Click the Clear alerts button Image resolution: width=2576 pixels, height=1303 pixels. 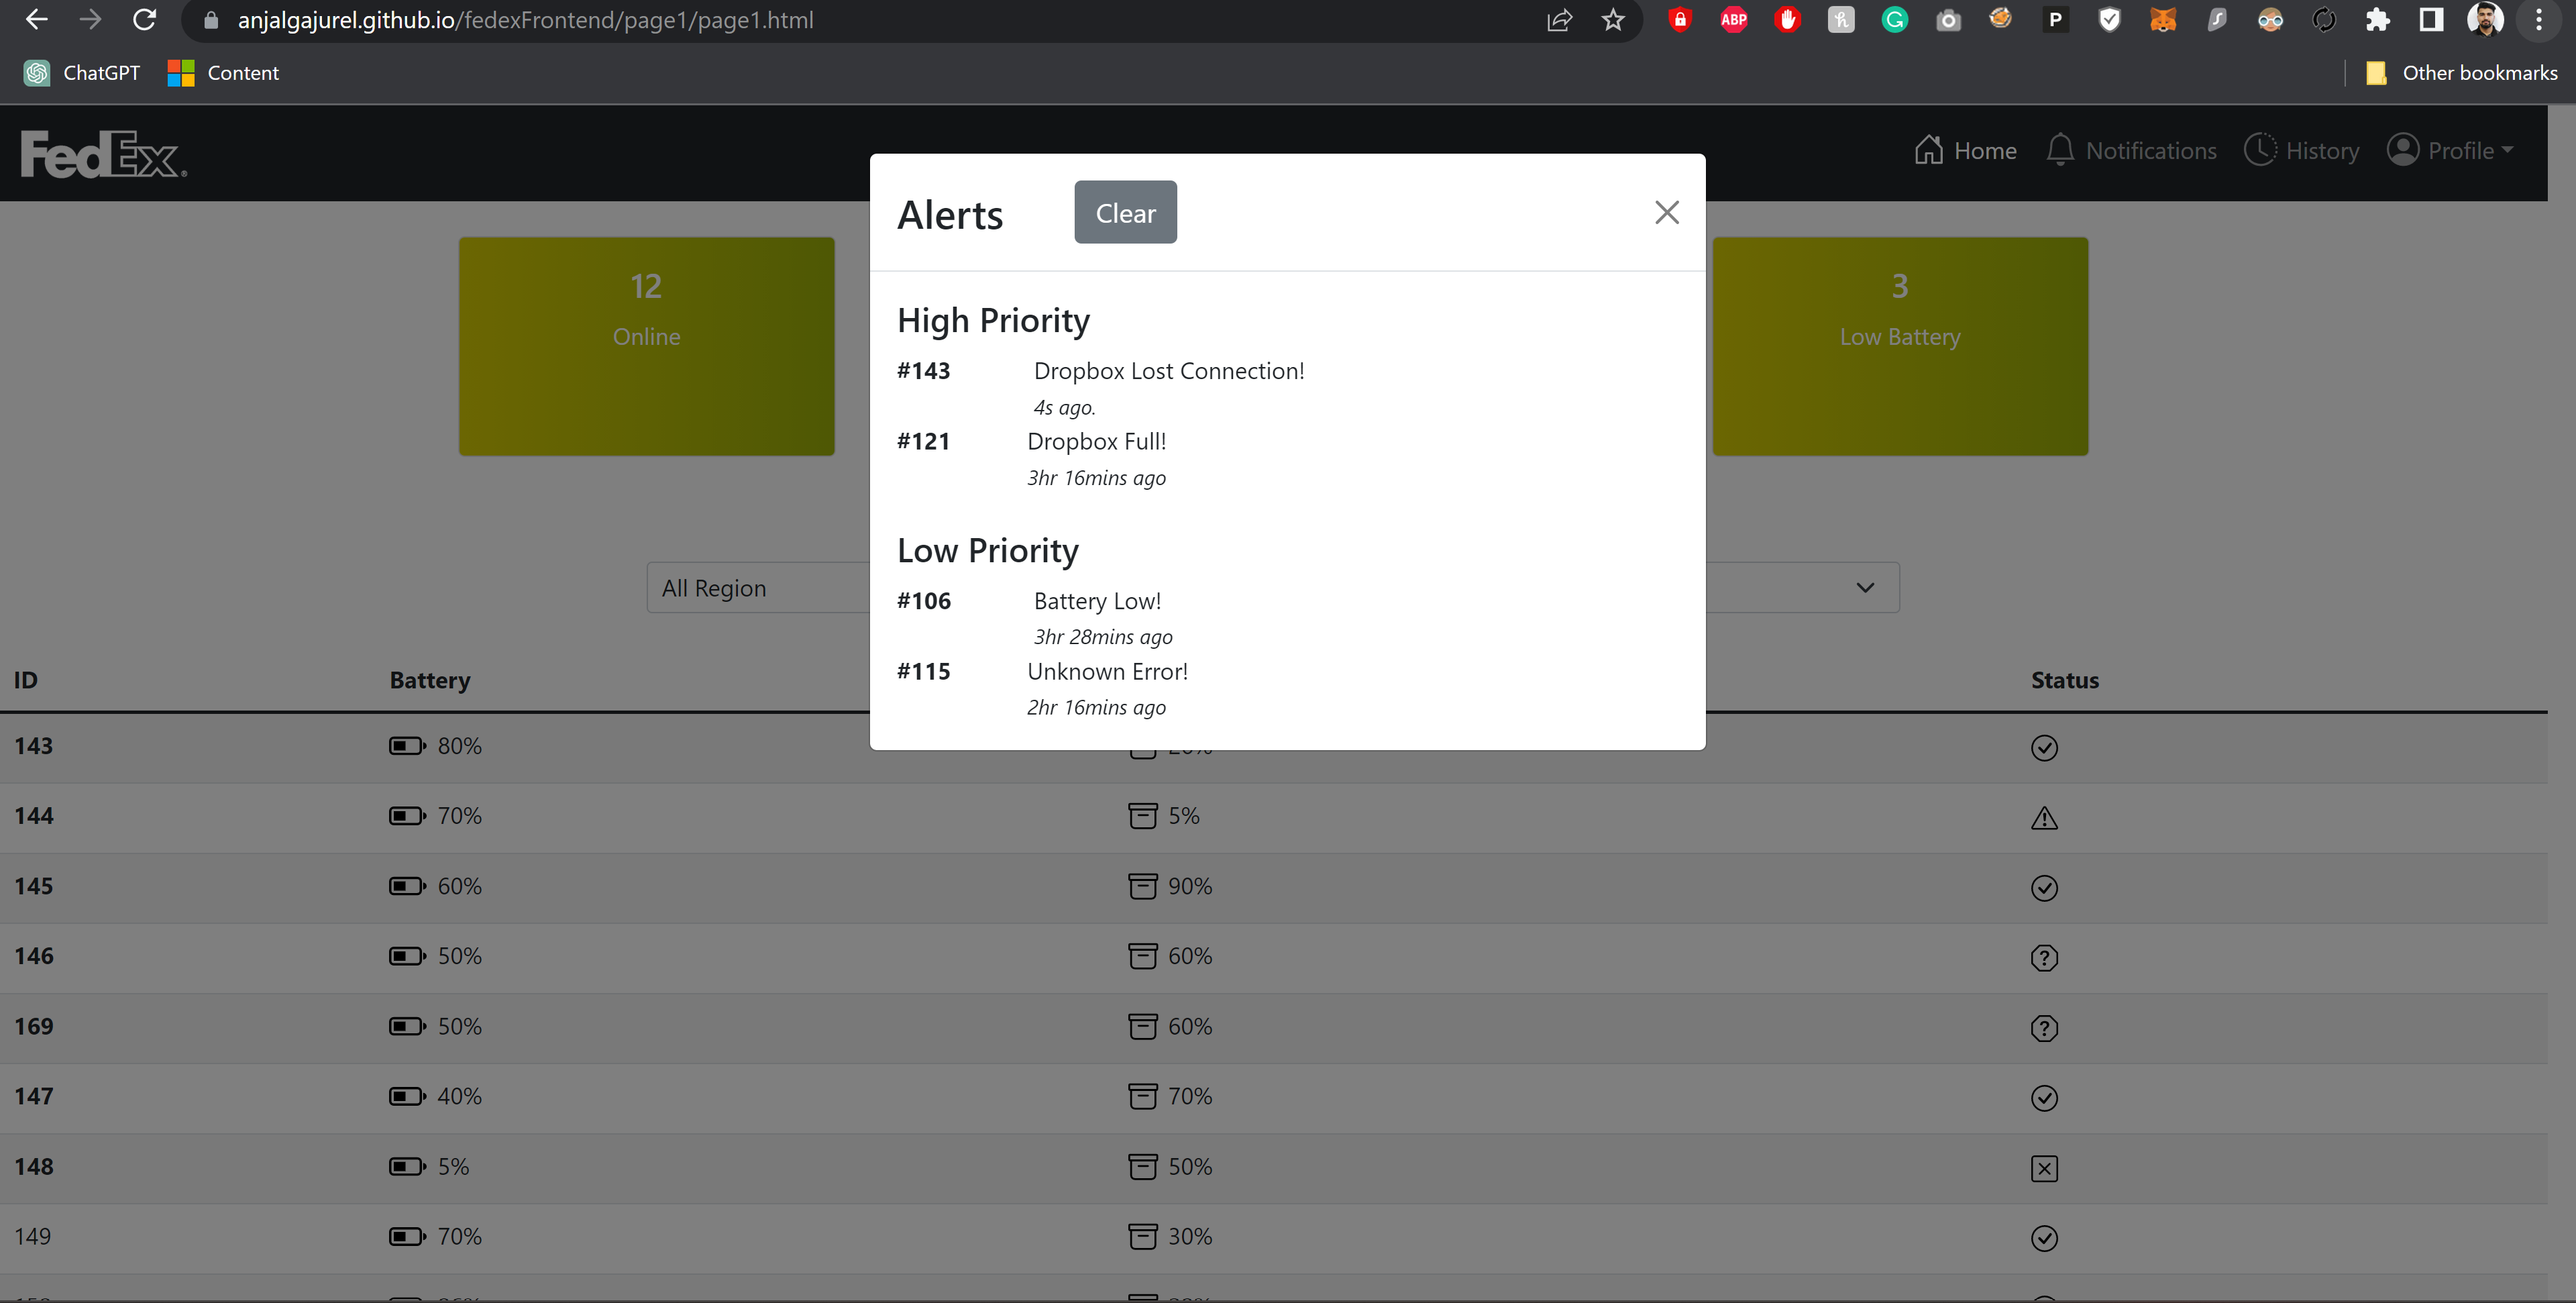[x=1125, y=212]
